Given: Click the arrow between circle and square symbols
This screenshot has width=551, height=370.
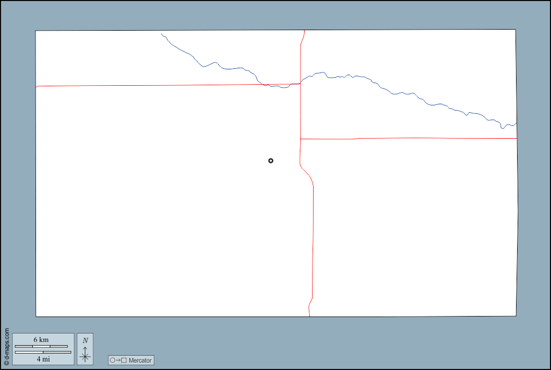Looking at the screenshot, I should (118, 360).
